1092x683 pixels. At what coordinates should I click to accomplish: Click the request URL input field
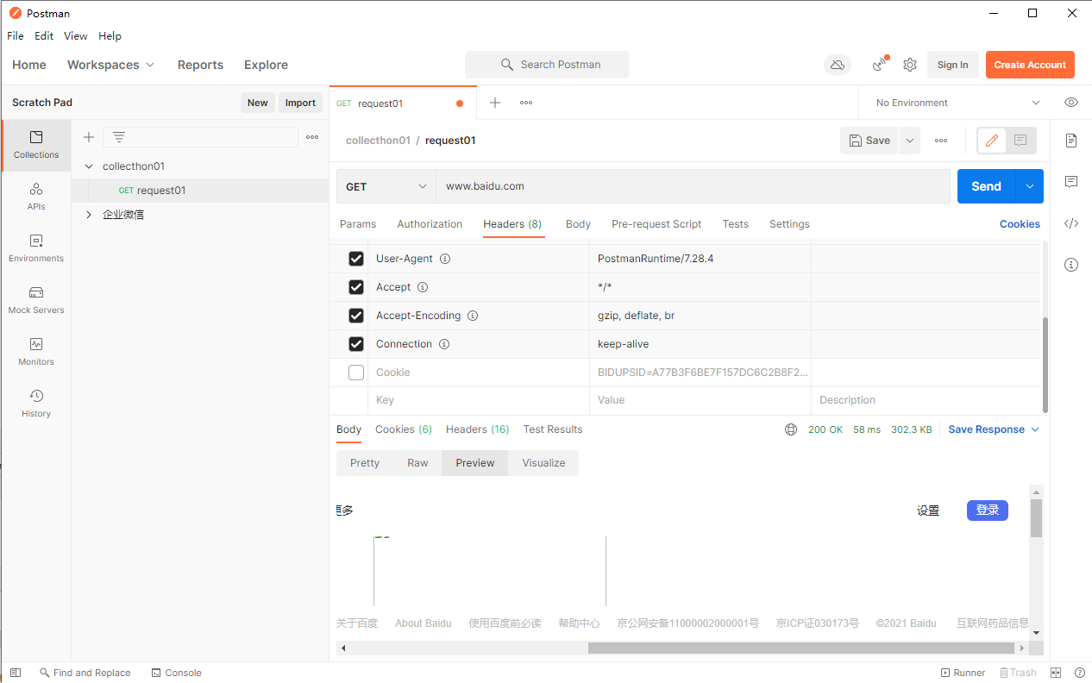693,186
